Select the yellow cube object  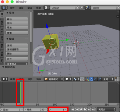(x=50, y=42)
